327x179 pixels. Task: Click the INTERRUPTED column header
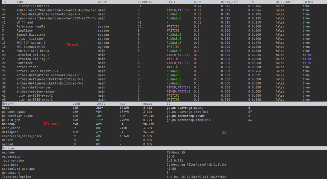[x=285, y=2]
